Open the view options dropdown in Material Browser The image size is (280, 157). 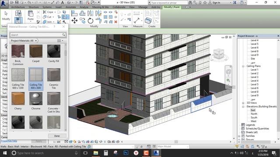(60, 41)
